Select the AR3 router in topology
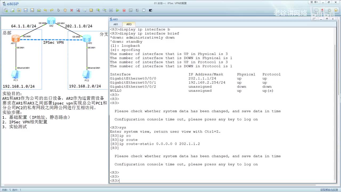 (87, 39)
